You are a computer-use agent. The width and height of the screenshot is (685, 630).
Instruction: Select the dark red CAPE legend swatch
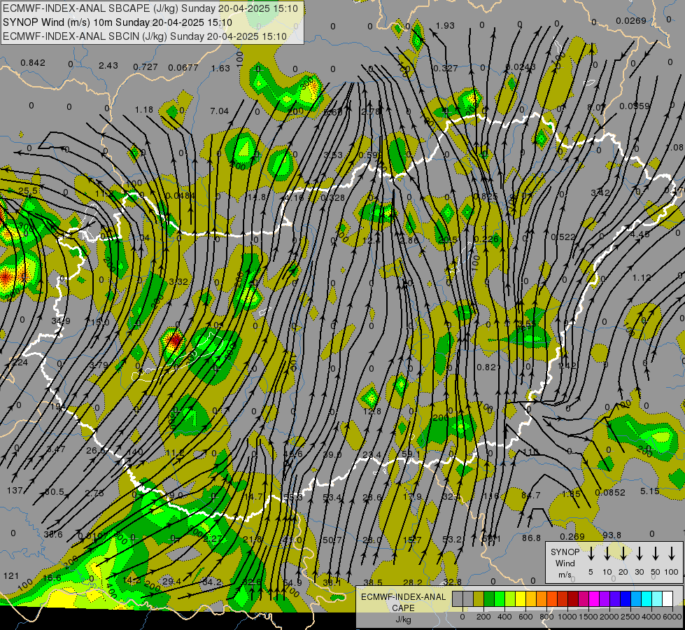(x=573, y=598)
